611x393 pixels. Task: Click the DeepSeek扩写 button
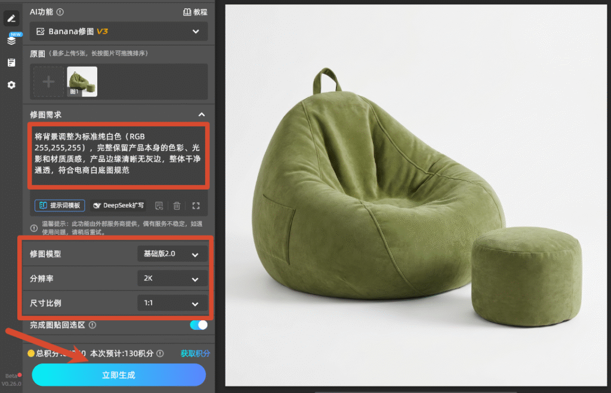point(119,205)
